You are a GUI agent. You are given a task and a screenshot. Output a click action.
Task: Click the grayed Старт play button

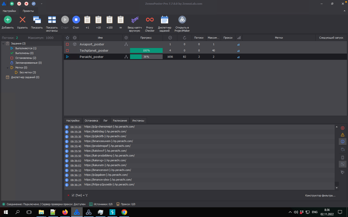tap(65, 20)
